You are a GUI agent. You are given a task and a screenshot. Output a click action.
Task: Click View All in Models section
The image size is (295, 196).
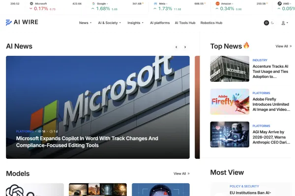point(181,173)
